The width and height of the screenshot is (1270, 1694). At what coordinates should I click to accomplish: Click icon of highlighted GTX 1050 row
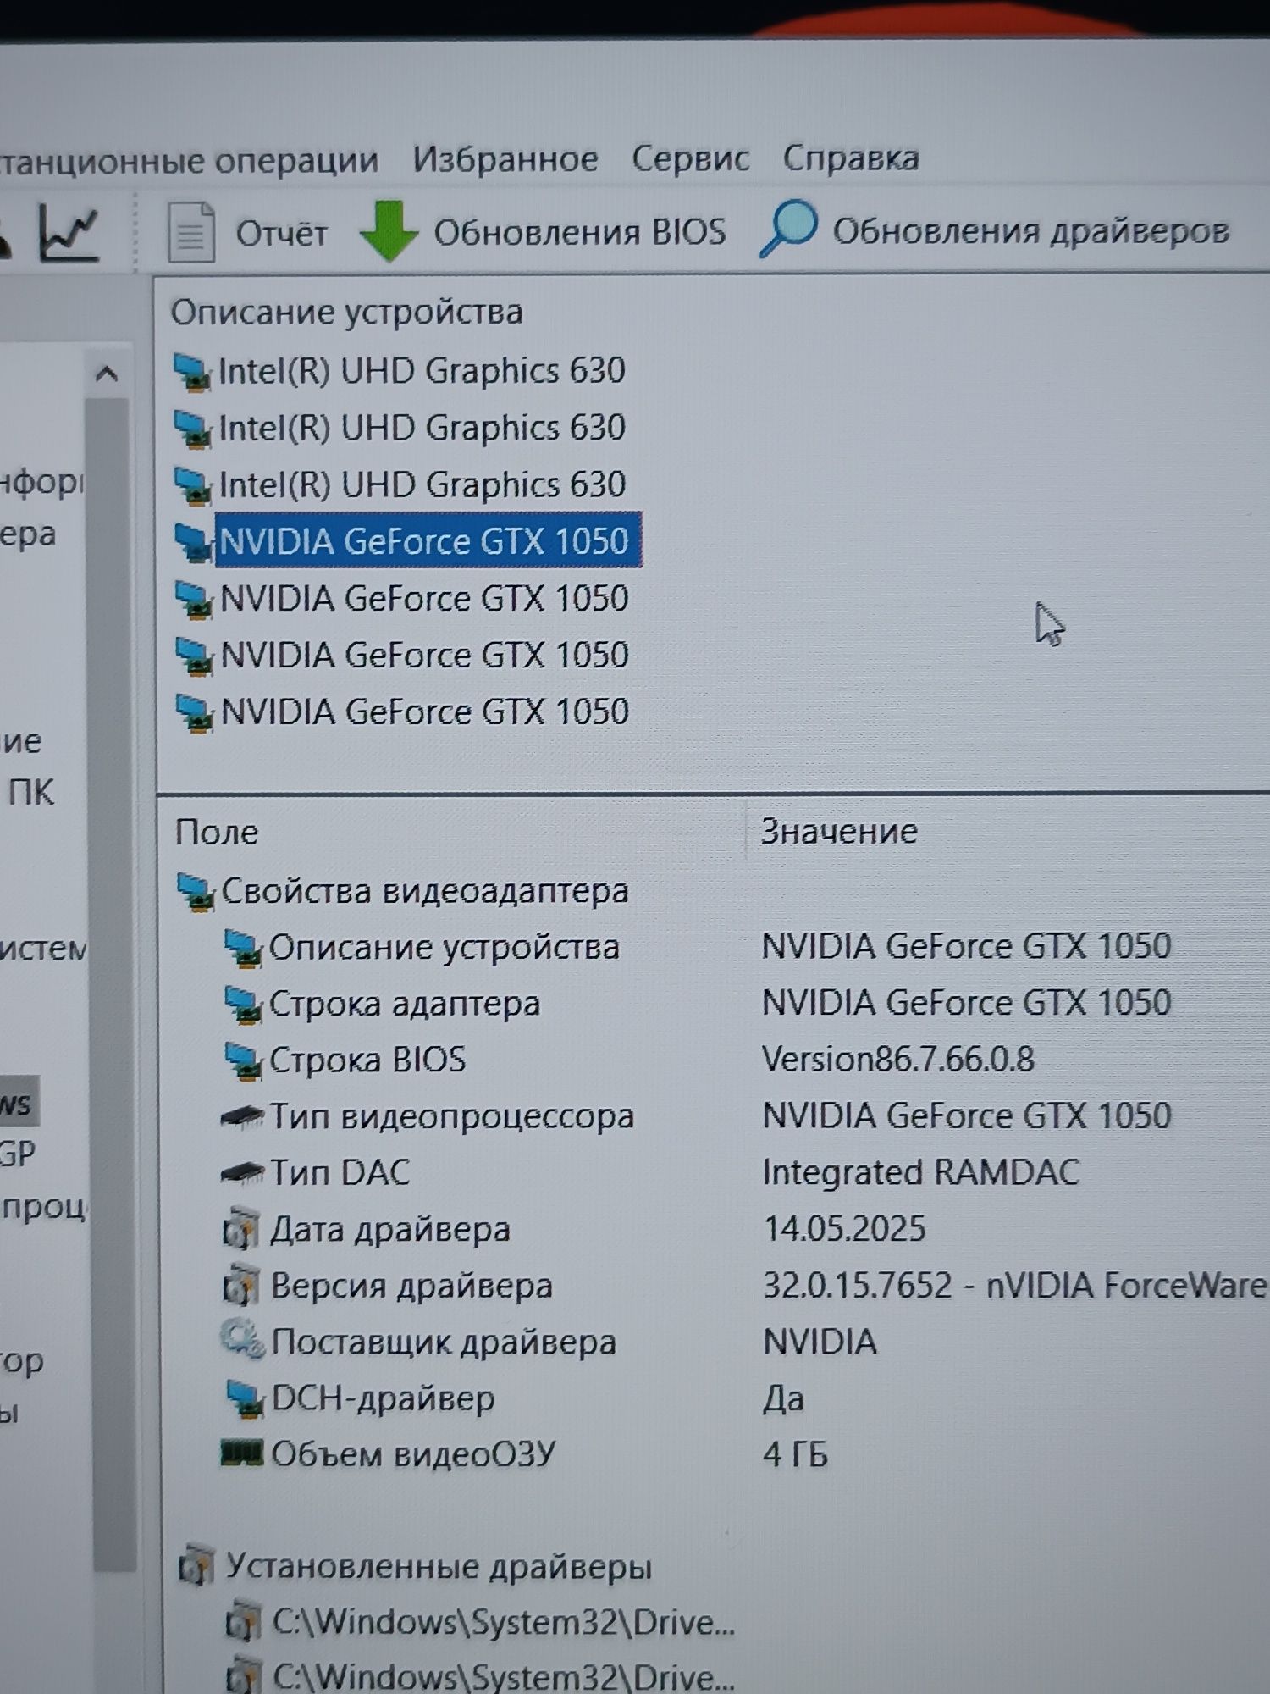193,541
